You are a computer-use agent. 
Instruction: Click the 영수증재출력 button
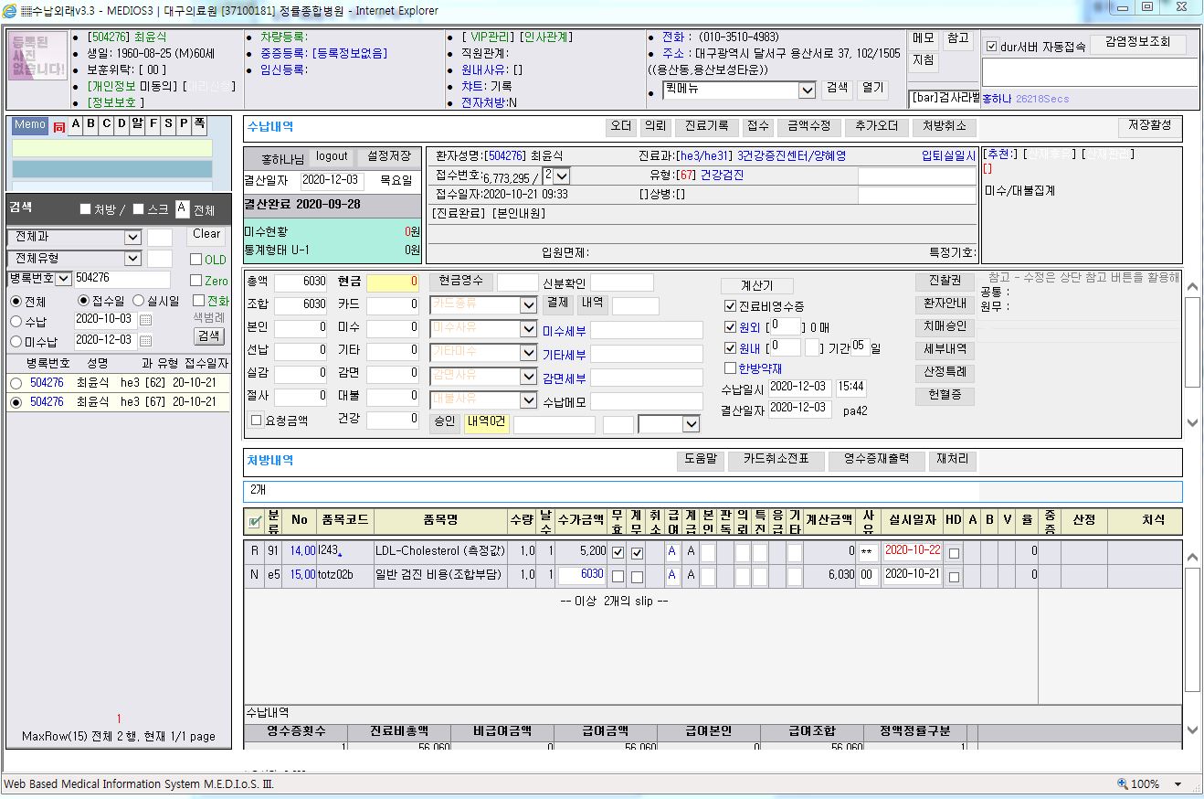click(x=876, y=460)
